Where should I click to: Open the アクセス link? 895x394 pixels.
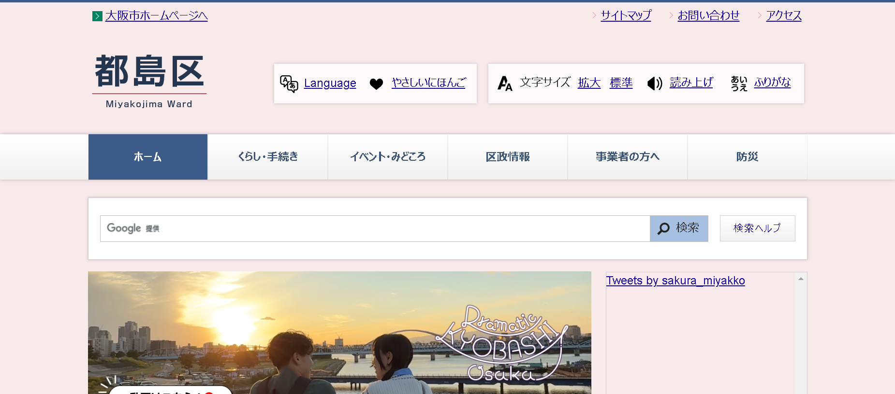[784, 15]
